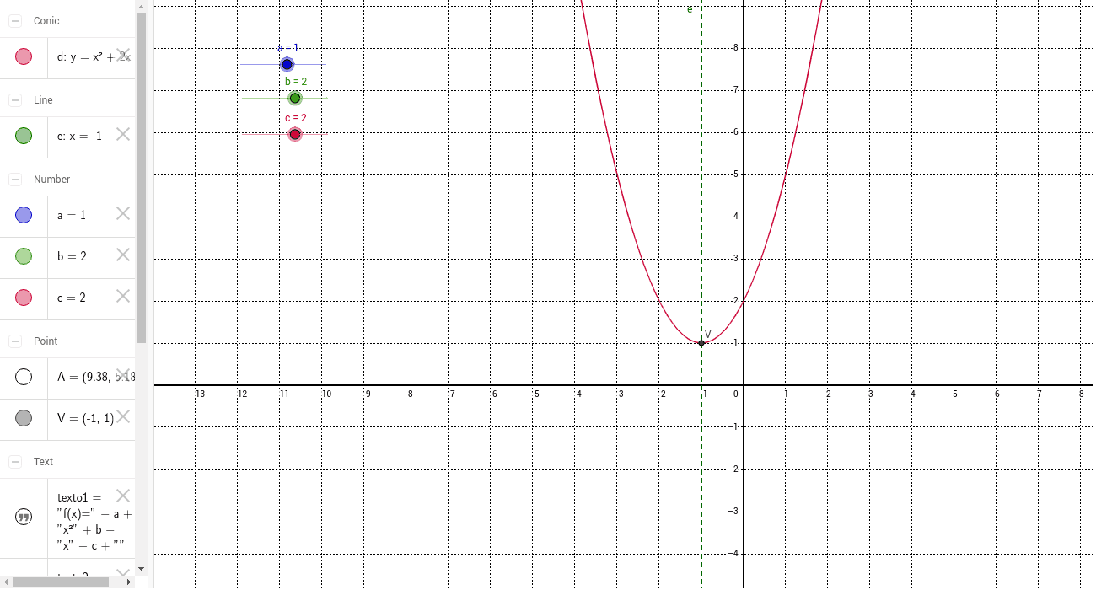Delete number b = 2 entry
Screen dimensions: 1096x590
click(x=123, y=255)
